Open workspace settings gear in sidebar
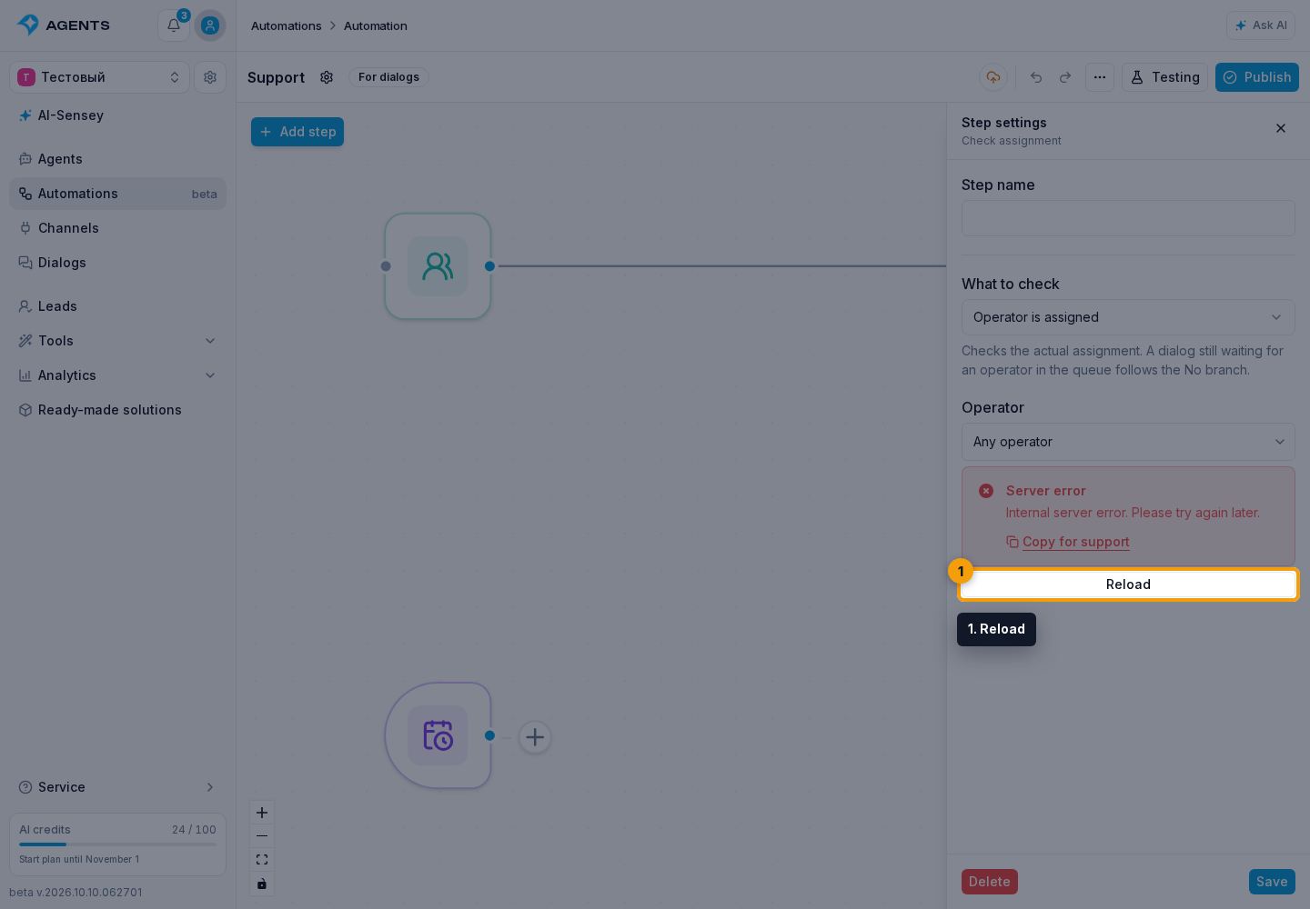Viewport: 1310px width, 909px height. [x=210, y=77]
